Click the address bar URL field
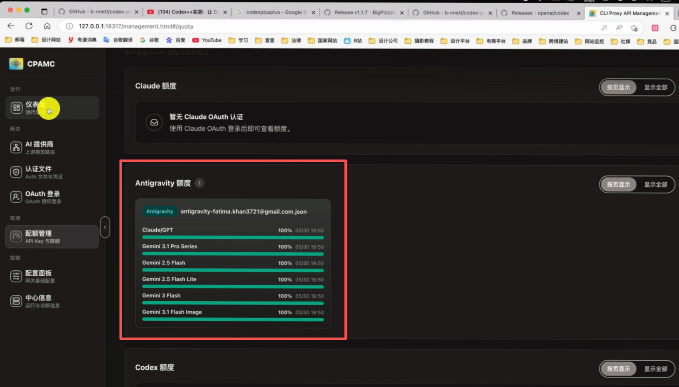The image size is (679, 387). (x=330, y=26)
